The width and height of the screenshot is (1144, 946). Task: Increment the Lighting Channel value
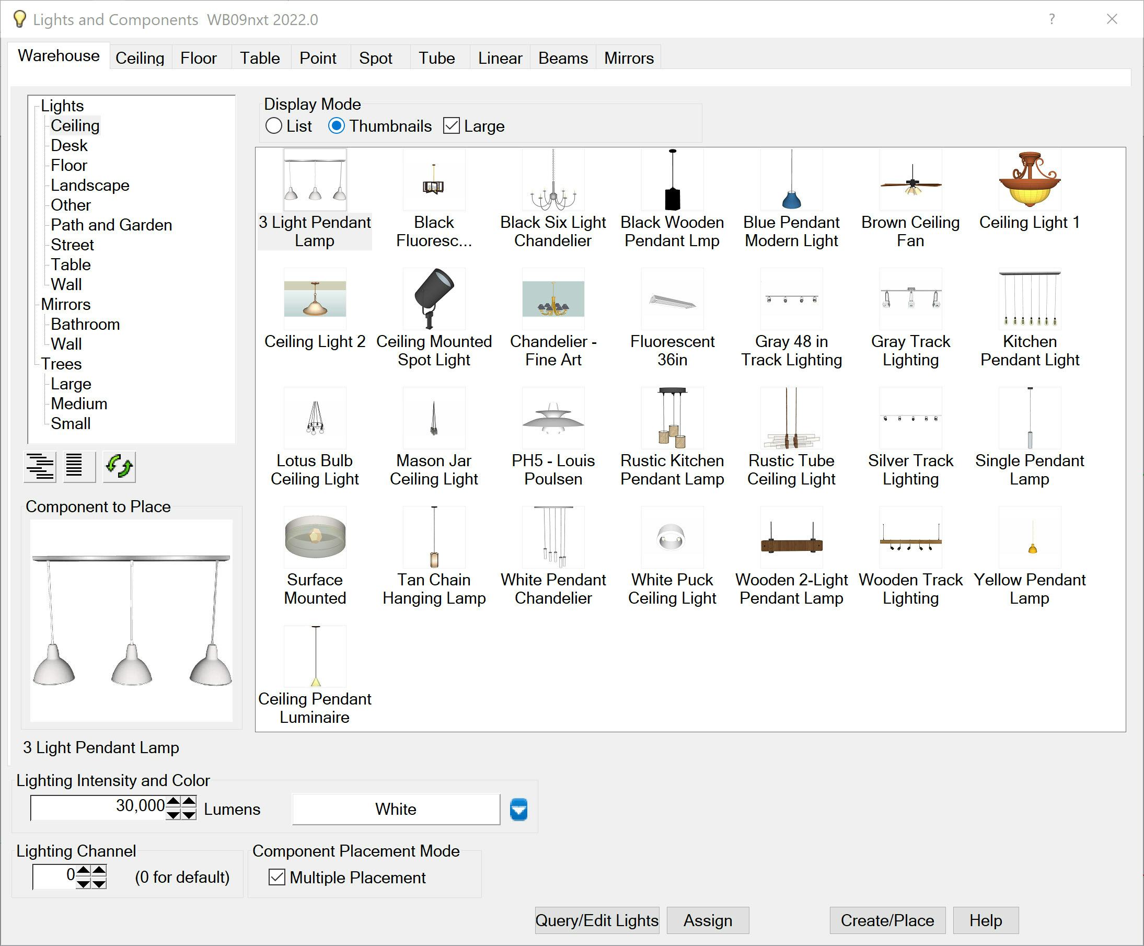point(83,871)
